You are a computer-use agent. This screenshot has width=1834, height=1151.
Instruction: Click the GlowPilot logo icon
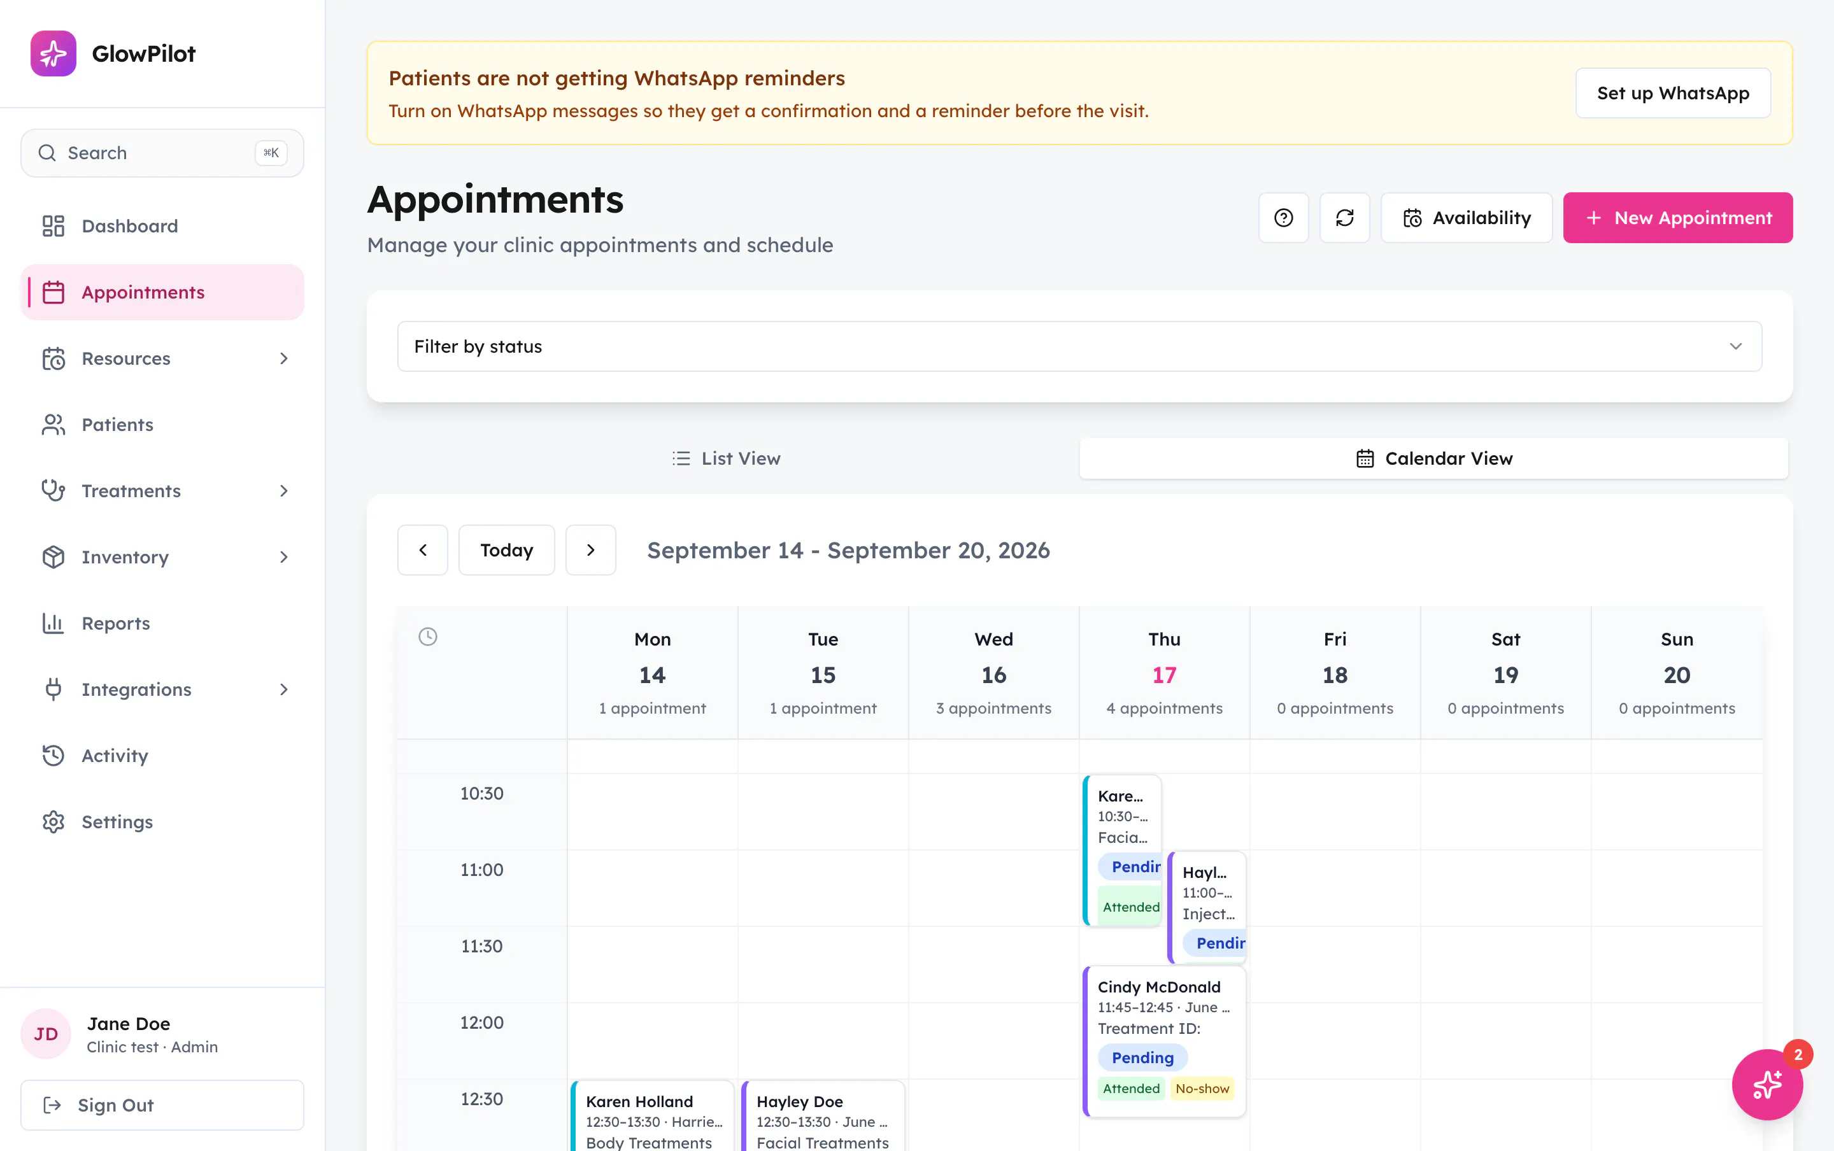tap(53, 53)
